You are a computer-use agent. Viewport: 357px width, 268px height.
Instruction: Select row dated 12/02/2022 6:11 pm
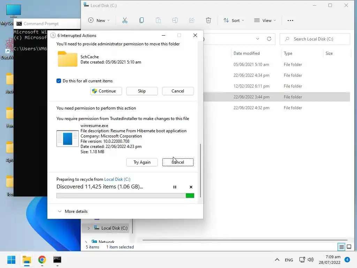(276, 86)
